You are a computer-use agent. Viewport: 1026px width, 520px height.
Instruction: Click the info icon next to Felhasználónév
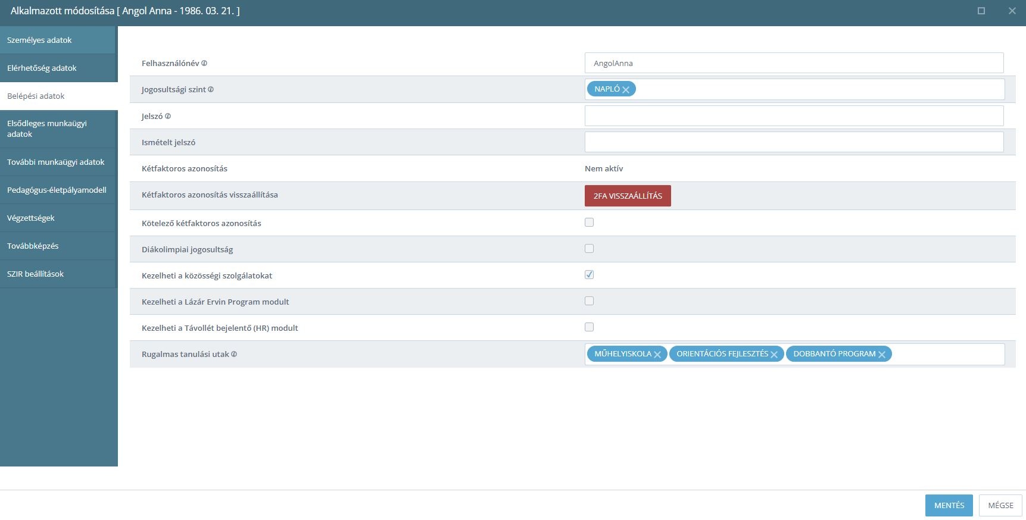click(204, 63)
